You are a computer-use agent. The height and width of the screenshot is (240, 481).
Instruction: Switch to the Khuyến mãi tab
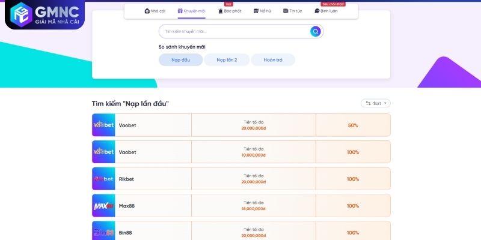(x=191, y=11)
